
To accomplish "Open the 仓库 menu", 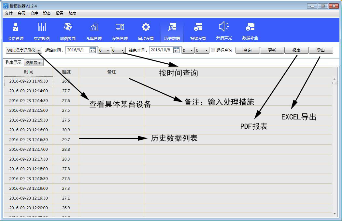I will (x=34, y=13).
